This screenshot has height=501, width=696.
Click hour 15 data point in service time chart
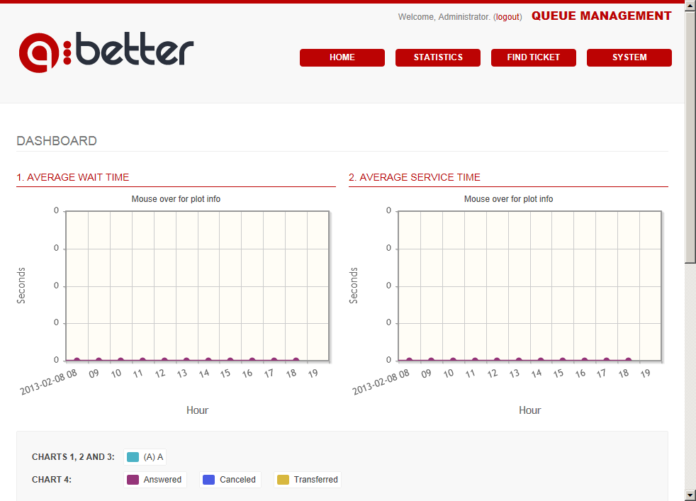point(562,360)
